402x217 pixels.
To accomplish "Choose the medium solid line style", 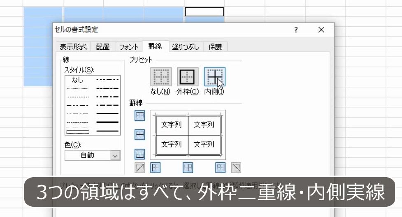I will pos(107,113).
